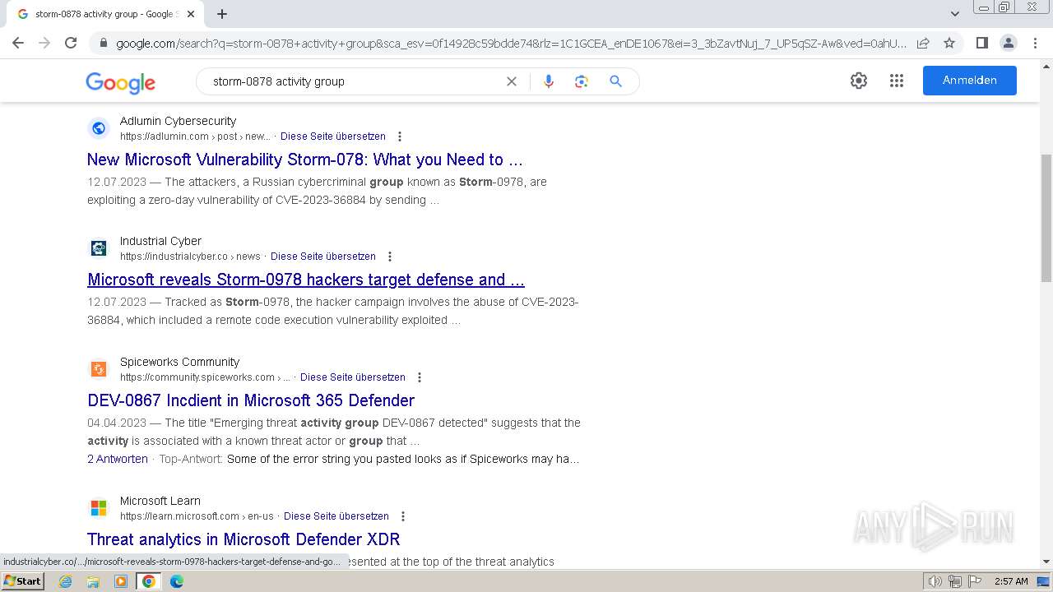
Task: Translate the Microsoft Learn result page
Action: [x=336, y=516]
